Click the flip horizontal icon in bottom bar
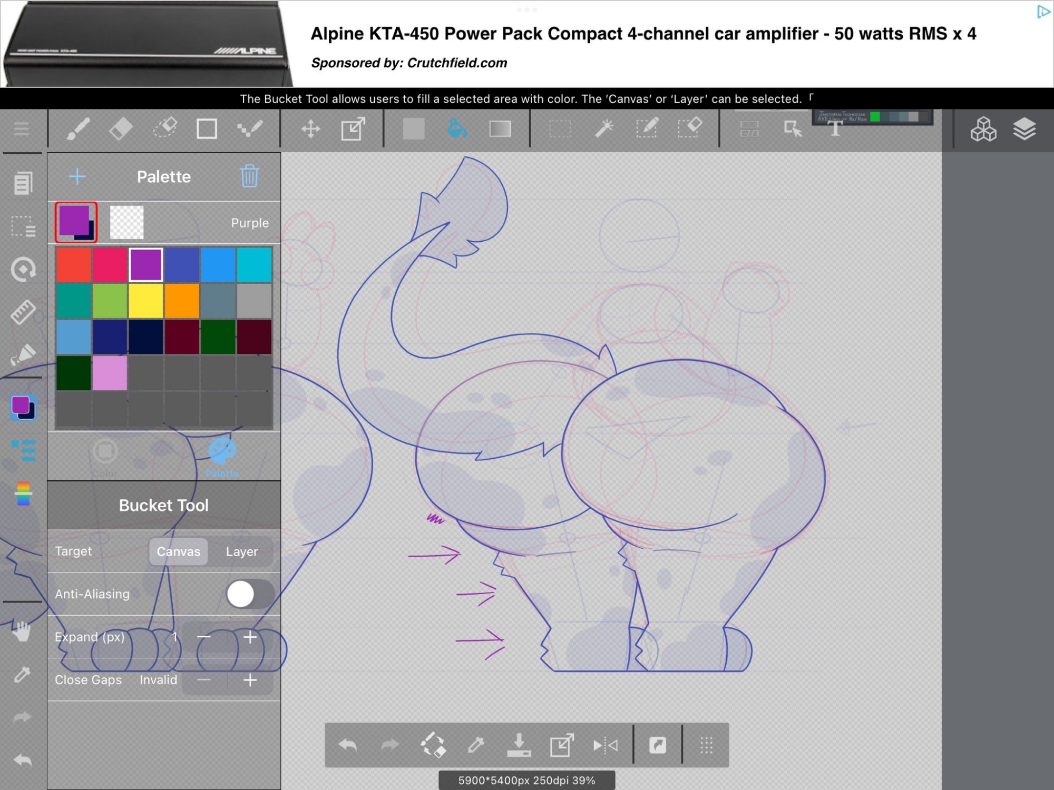This screenshot has height=790, width=1054. [605, 745]
